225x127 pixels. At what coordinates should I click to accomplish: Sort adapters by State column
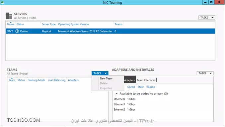point(141,87)
